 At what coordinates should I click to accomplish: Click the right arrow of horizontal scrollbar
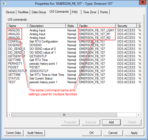point(138,115)
